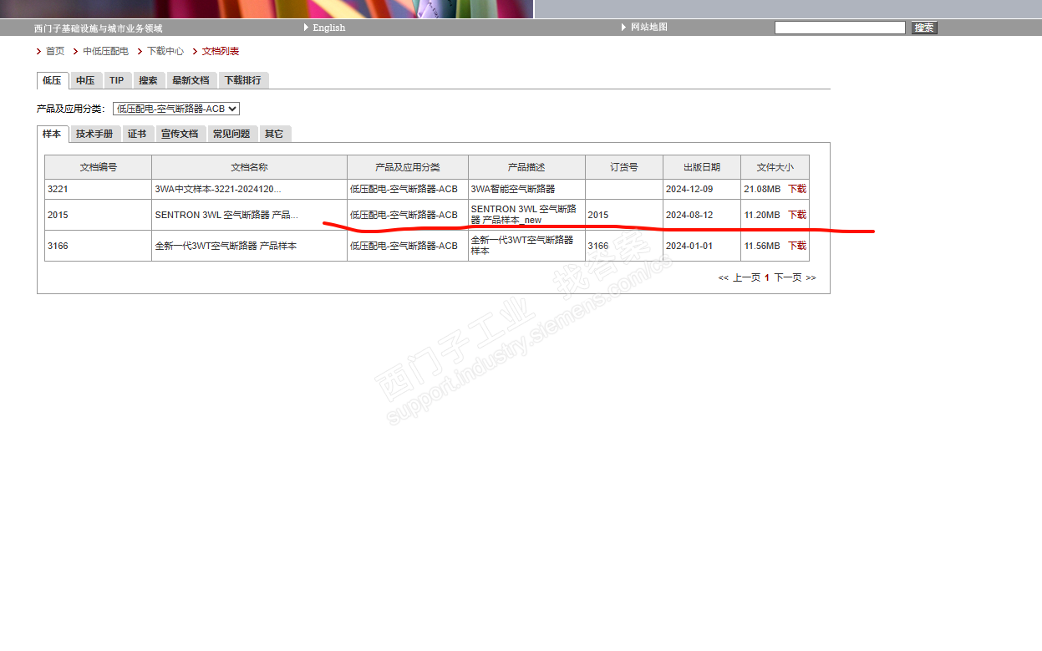Viewport: 1042px width, 651px height.
Task: Click the 文件大小 column header
Action: tap(775, 167)
